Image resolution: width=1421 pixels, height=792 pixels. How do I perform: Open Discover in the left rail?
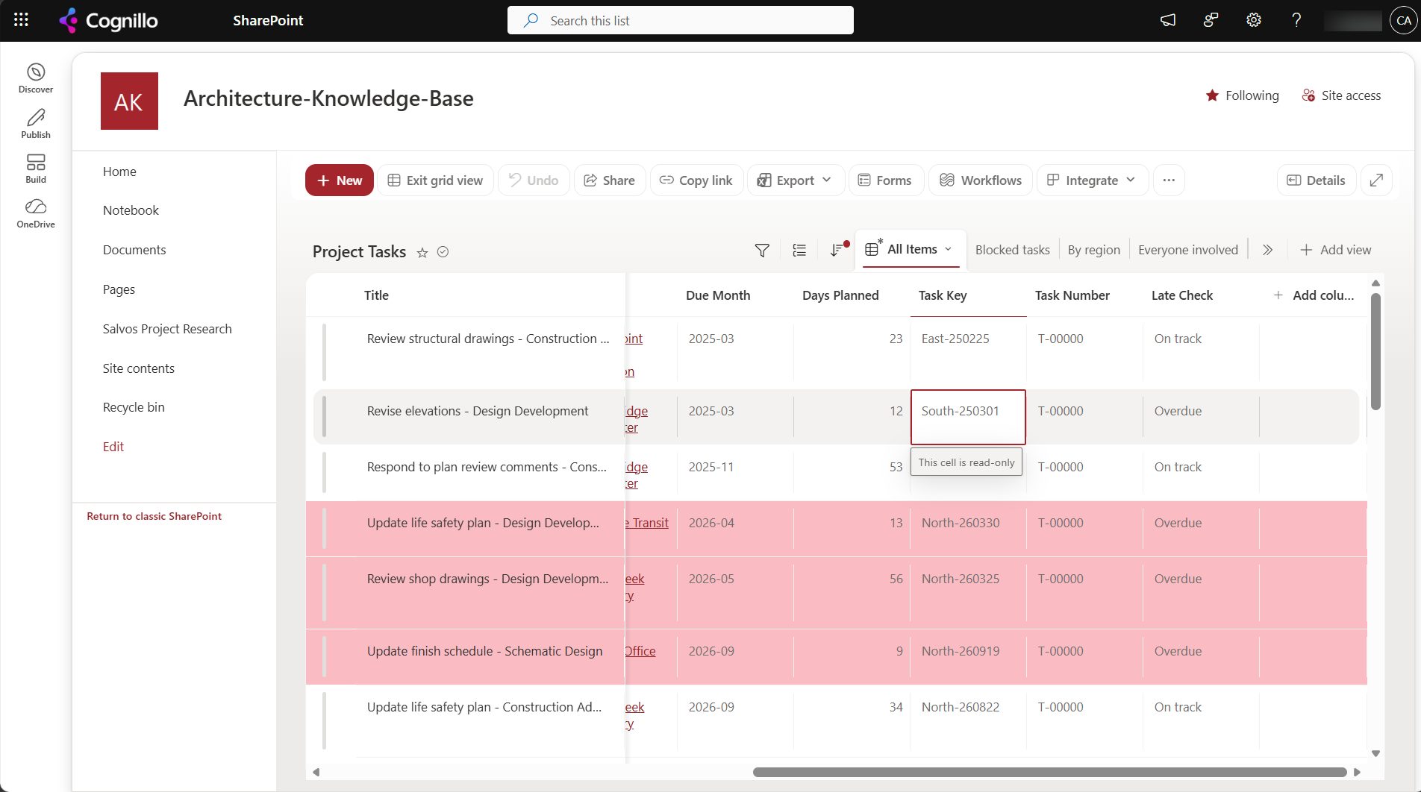36,78
